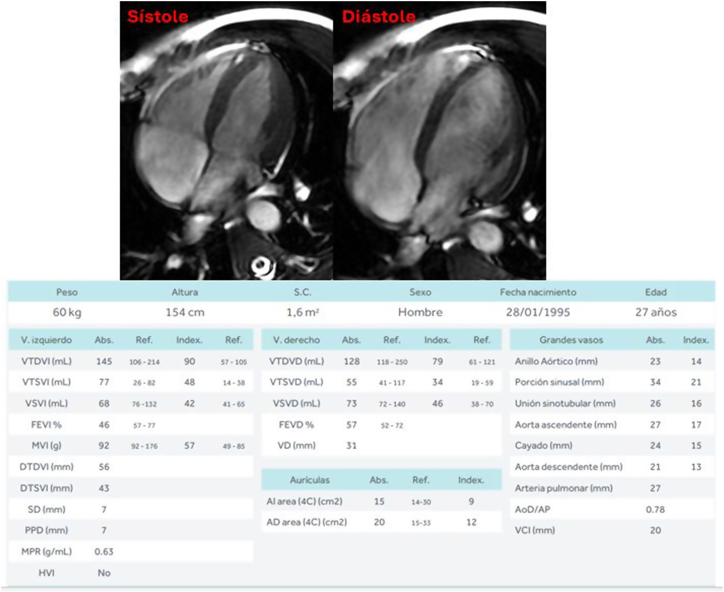The height and width of the screenshot is (592, 724).
Task: Click the Fecha nacimiento value 28/01/1995
Action: pos(538,312)
